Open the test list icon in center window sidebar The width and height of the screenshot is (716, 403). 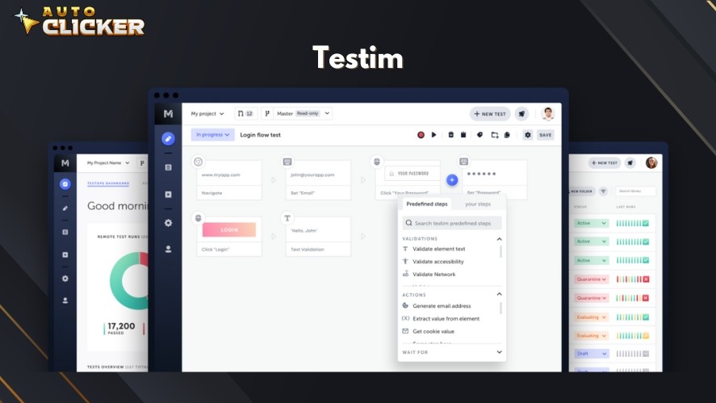pos(168,168)
